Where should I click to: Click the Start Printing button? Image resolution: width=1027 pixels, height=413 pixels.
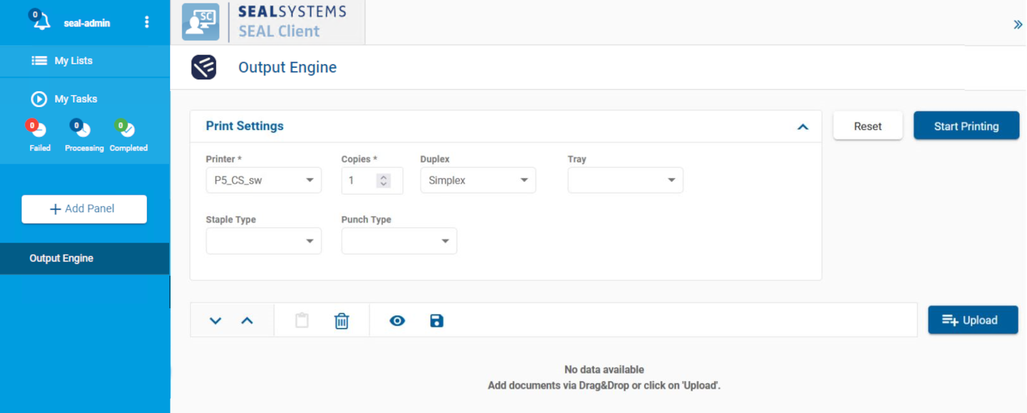tap(966, 126)
